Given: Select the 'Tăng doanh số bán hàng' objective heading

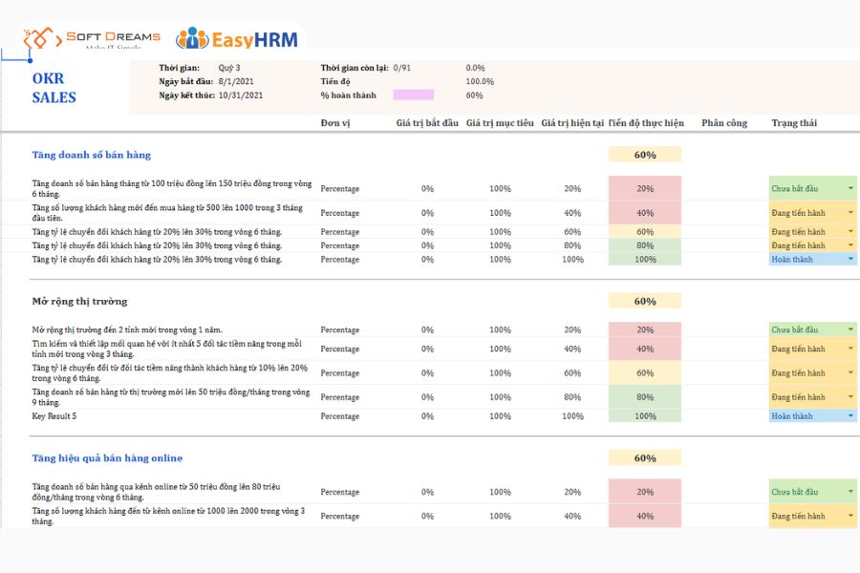Looking at the screenshot, I should (91, 155).
